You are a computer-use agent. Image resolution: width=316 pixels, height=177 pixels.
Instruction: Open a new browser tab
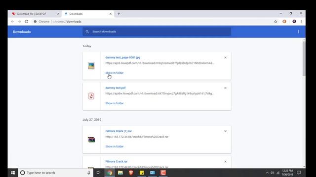coord(118,14)
